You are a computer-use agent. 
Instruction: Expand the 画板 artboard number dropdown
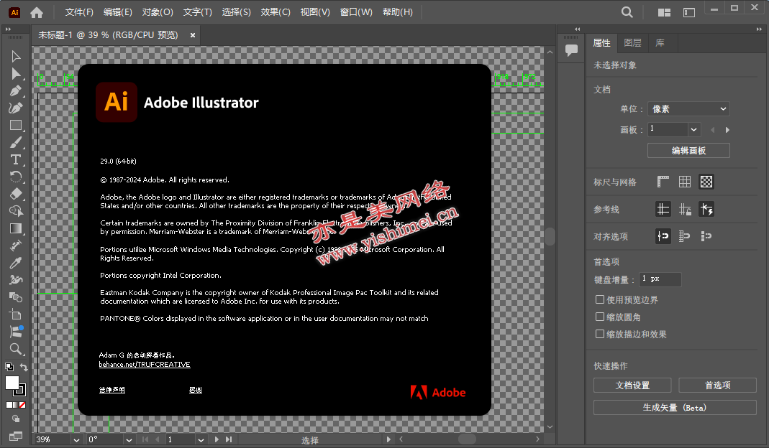tap(693, 130)
